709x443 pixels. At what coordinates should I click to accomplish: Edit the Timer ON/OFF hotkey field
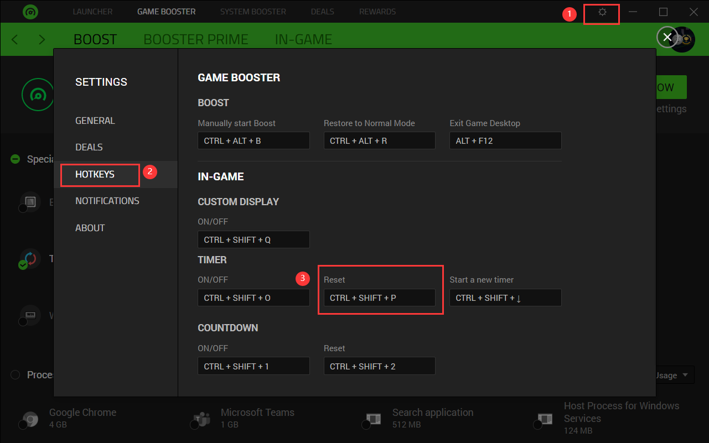click(x=253, y=298)
